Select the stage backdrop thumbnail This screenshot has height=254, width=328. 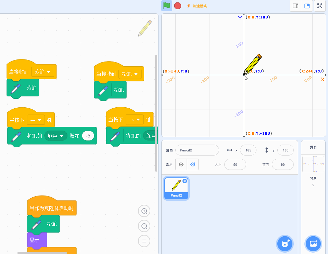[x=313, y=164]
